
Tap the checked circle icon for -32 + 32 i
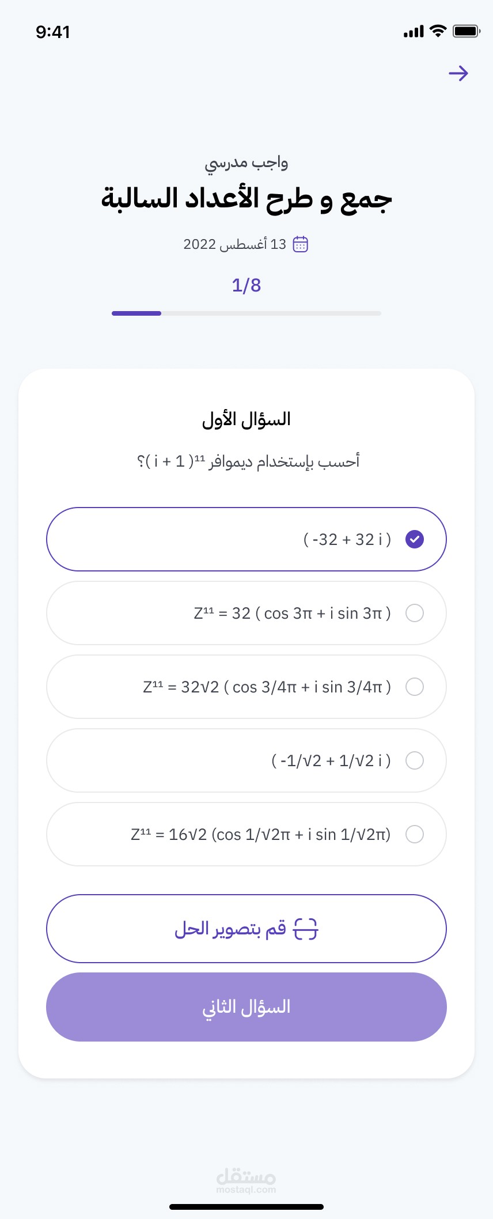(x=415, y=539)
